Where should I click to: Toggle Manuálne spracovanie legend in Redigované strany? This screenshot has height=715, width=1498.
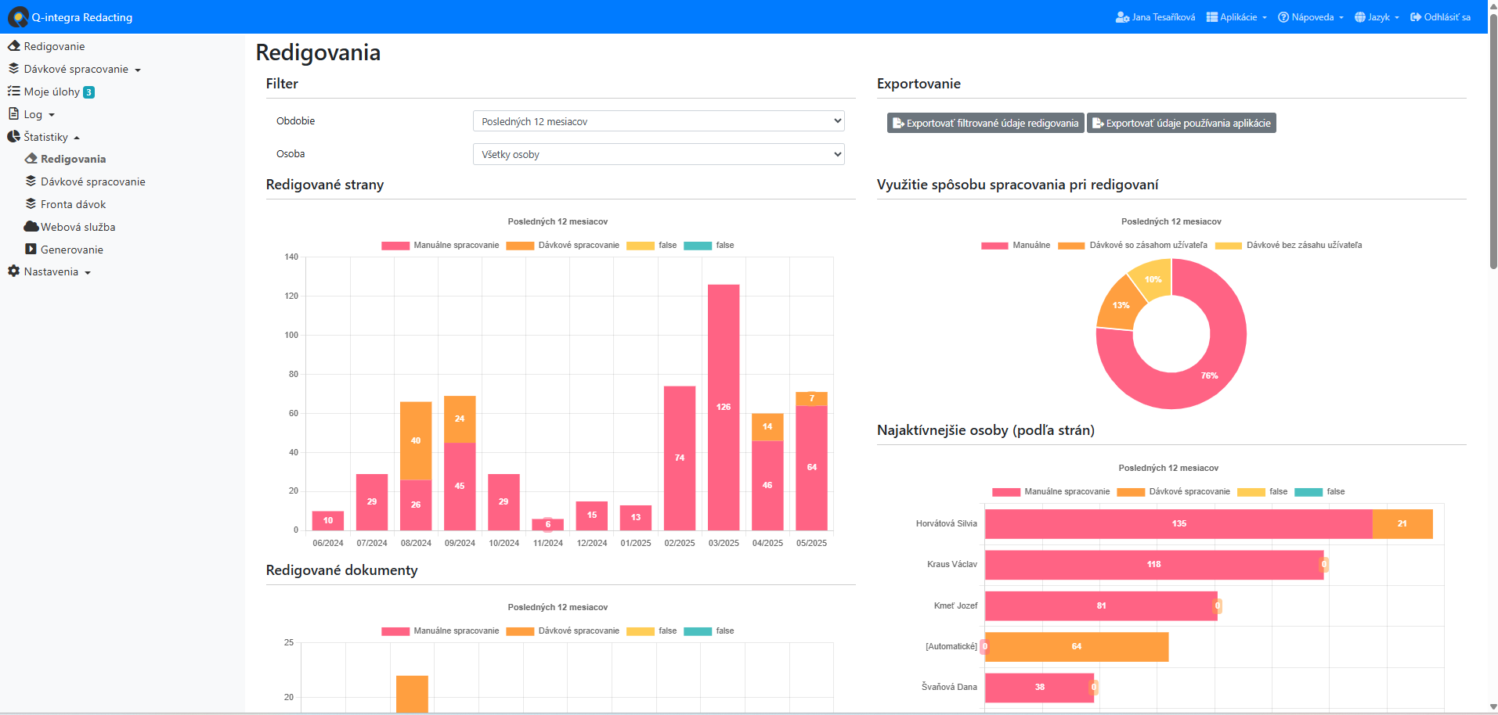440,246
